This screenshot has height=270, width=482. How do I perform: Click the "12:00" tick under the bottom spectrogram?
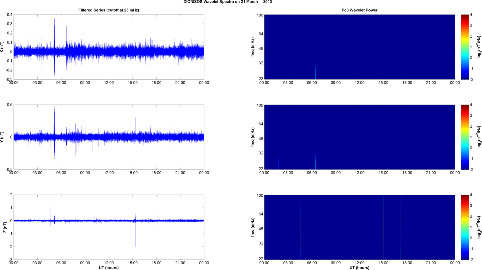point(359,263)
